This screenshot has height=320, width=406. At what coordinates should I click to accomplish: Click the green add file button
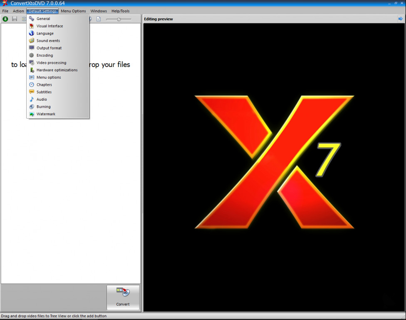5,19
